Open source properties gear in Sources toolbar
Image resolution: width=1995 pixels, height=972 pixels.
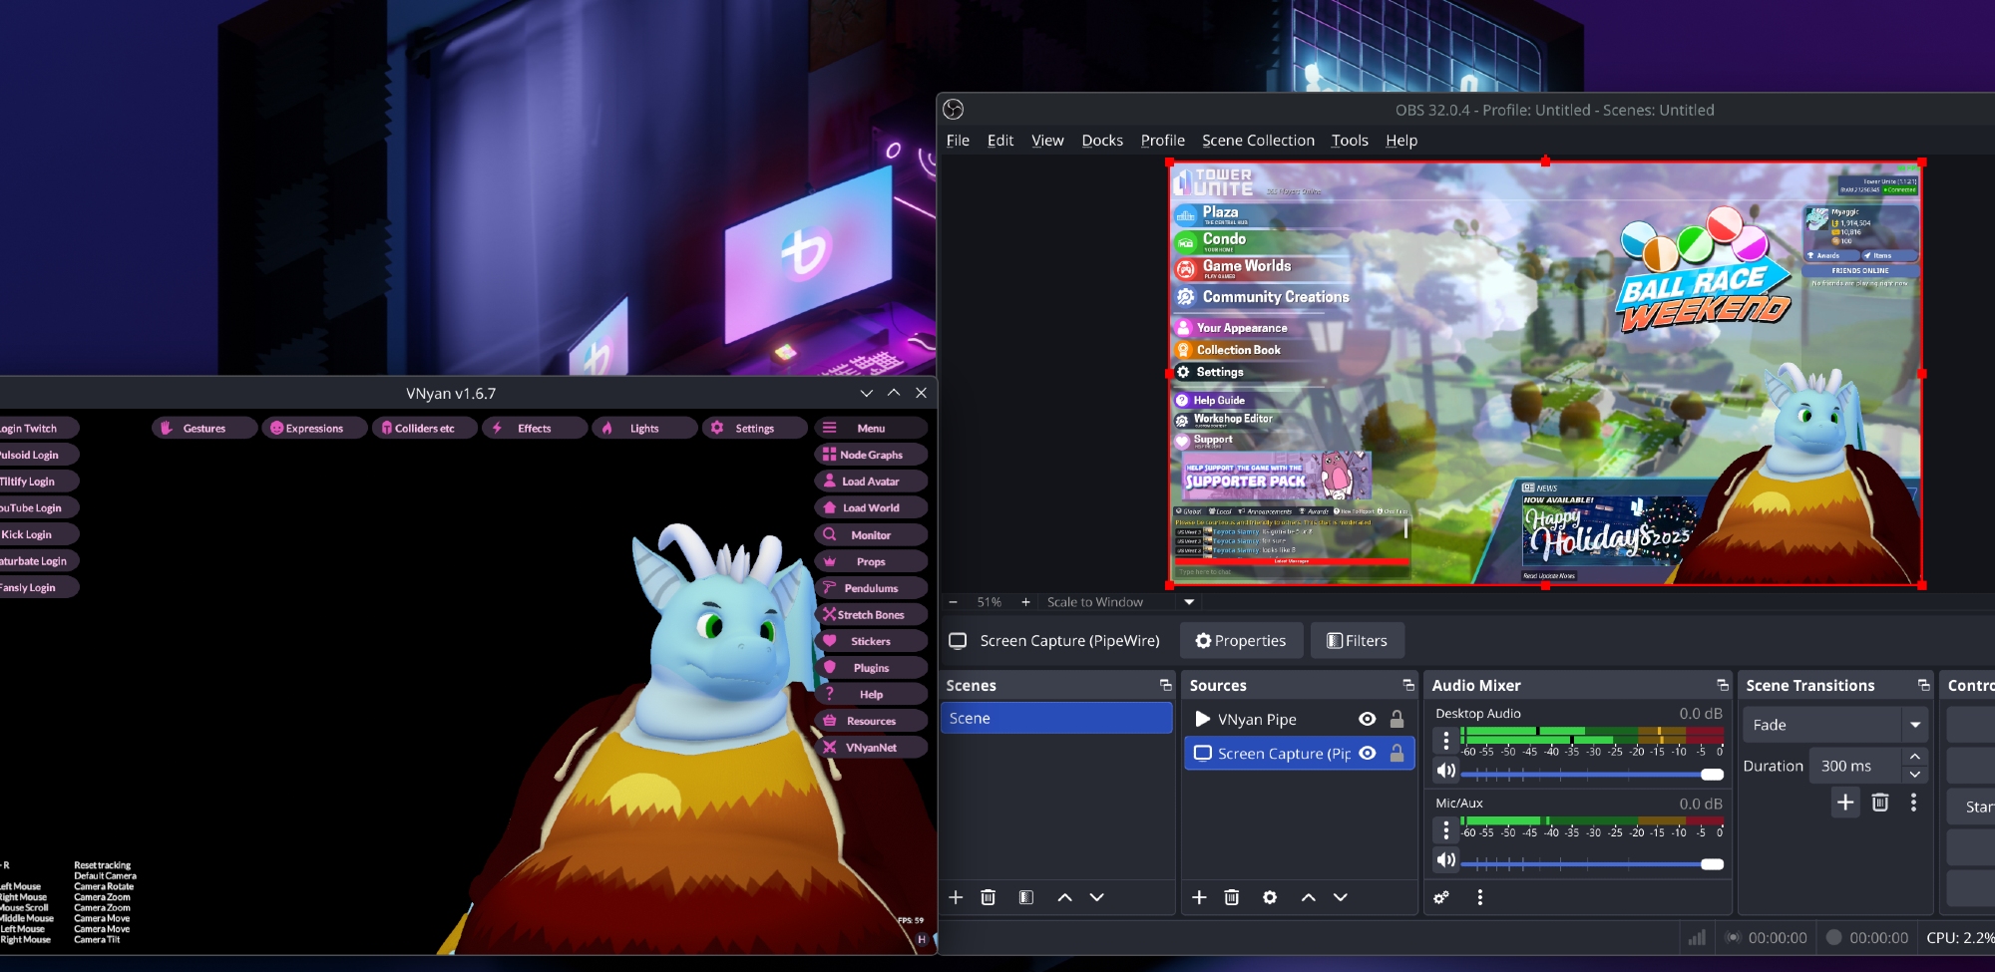click(x=1269, y=897)
